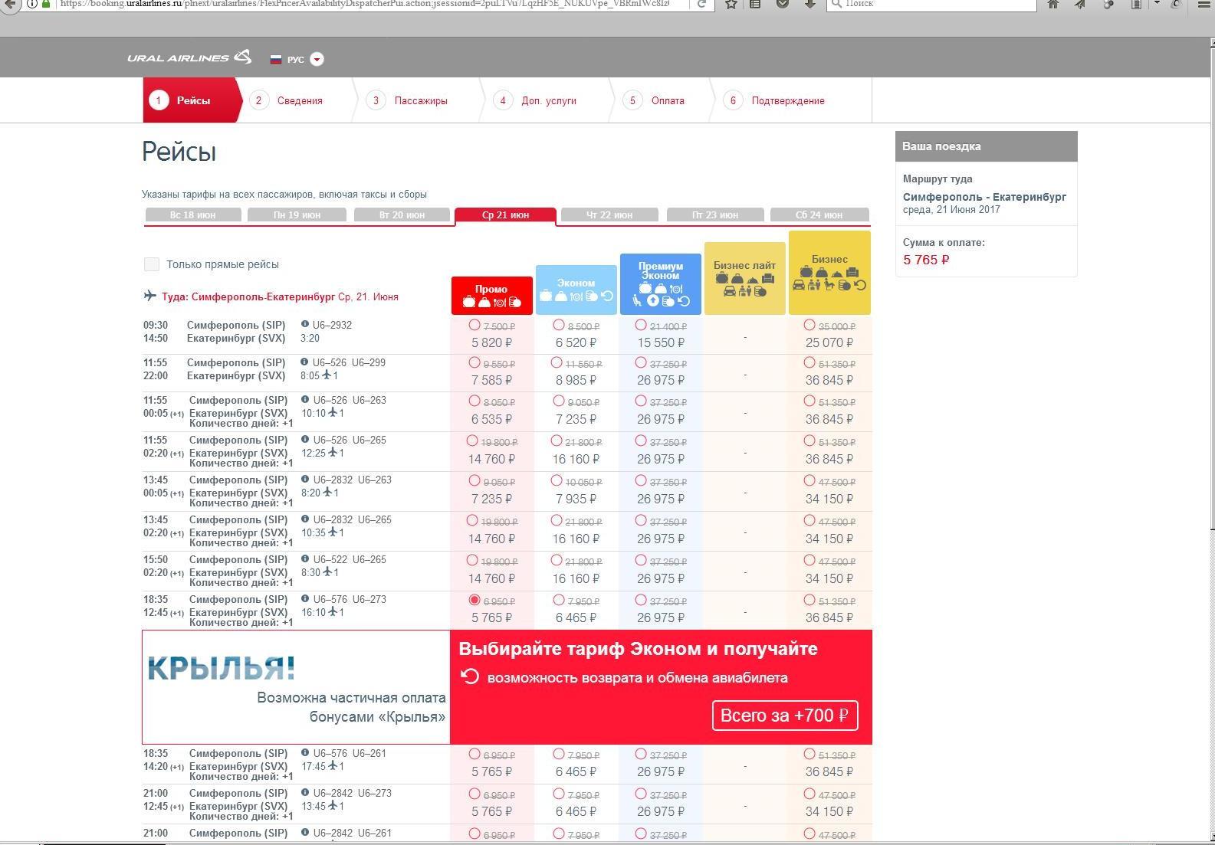Go to step 4 Доп. услуги

(536, 100)
